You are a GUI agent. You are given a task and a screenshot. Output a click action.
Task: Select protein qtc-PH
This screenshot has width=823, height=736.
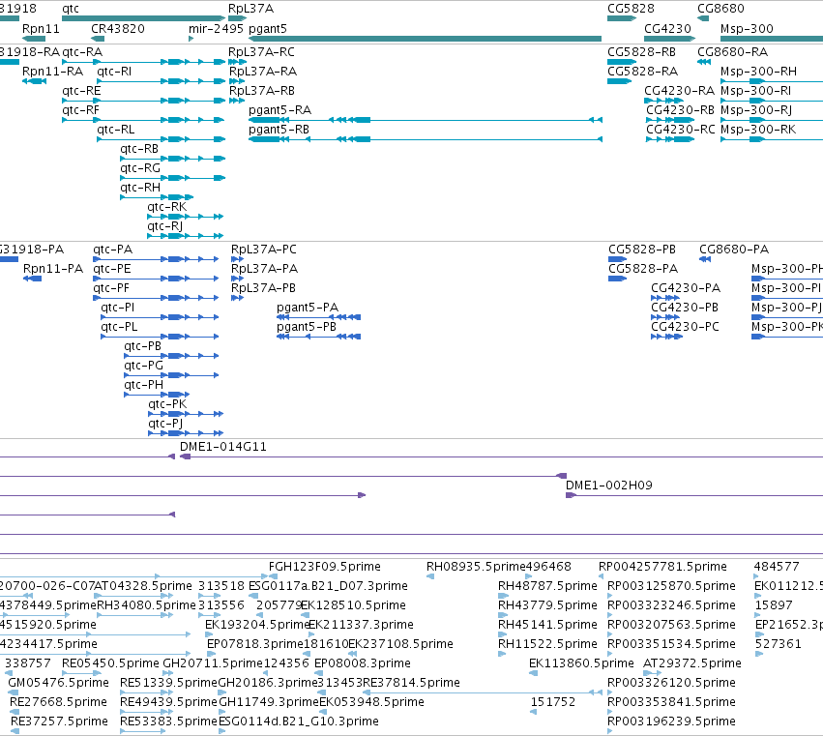point(157,395)
